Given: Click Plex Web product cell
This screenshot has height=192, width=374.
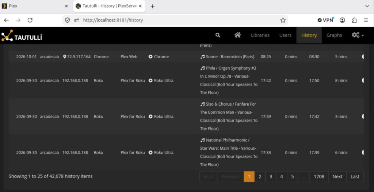Looking at the screenshot, I should 129,56.
